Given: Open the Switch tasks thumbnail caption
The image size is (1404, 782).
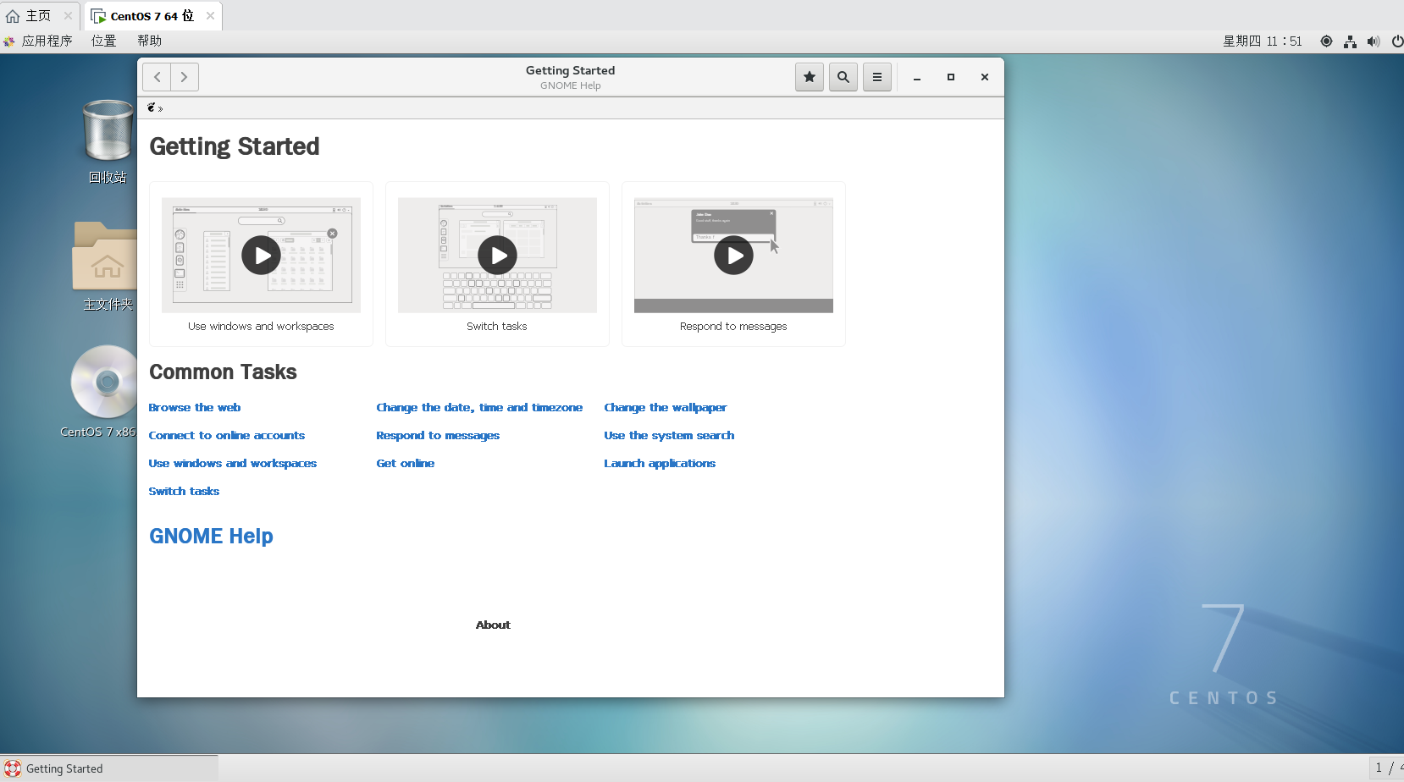Looking at the screenshot, I should pyautogui.click(x=497, y=327).
